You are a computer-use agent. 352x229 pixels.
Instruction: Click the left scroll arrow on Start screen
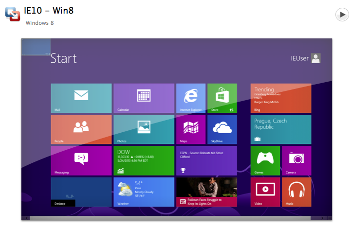point(27,218)
